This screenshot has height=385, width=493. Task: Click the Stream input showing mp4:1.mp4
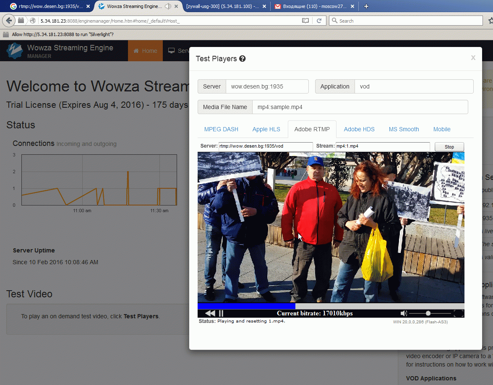pos(383,146)
